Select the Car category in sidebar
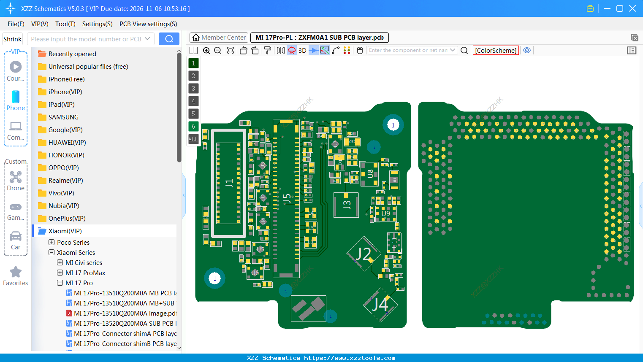643x362 pixels. [16, 240]
